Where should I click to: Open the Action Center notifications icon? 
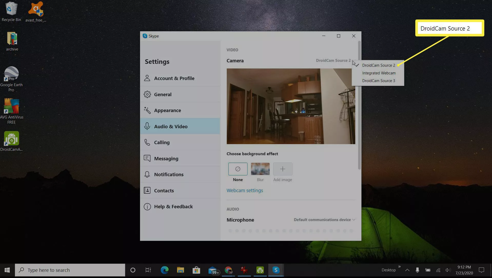click(x=481, y=270)
